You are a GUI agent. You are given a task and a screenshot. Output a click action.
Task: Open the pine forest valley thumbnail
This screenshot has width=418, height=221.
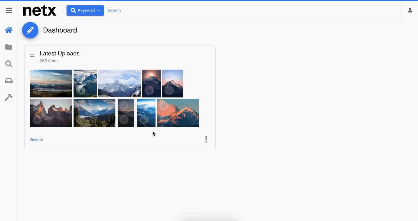point(94,113)
